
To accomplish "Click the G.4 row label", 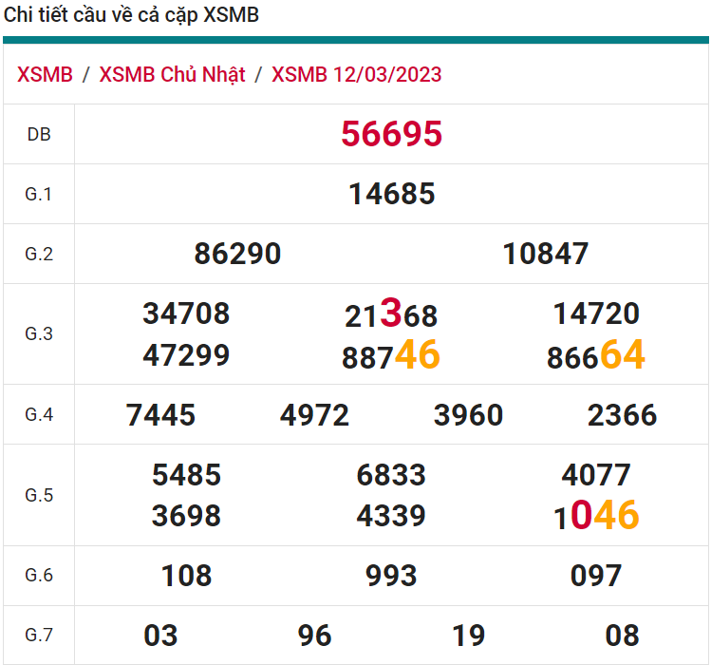I will 39,415.
